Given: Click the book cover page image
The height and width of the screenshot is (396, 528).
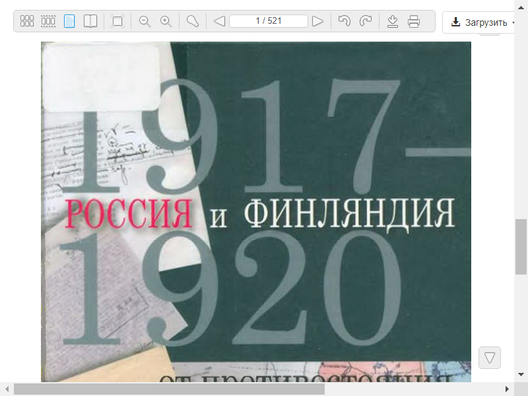Looking at the screenshot, I should [x=256, y=212].
